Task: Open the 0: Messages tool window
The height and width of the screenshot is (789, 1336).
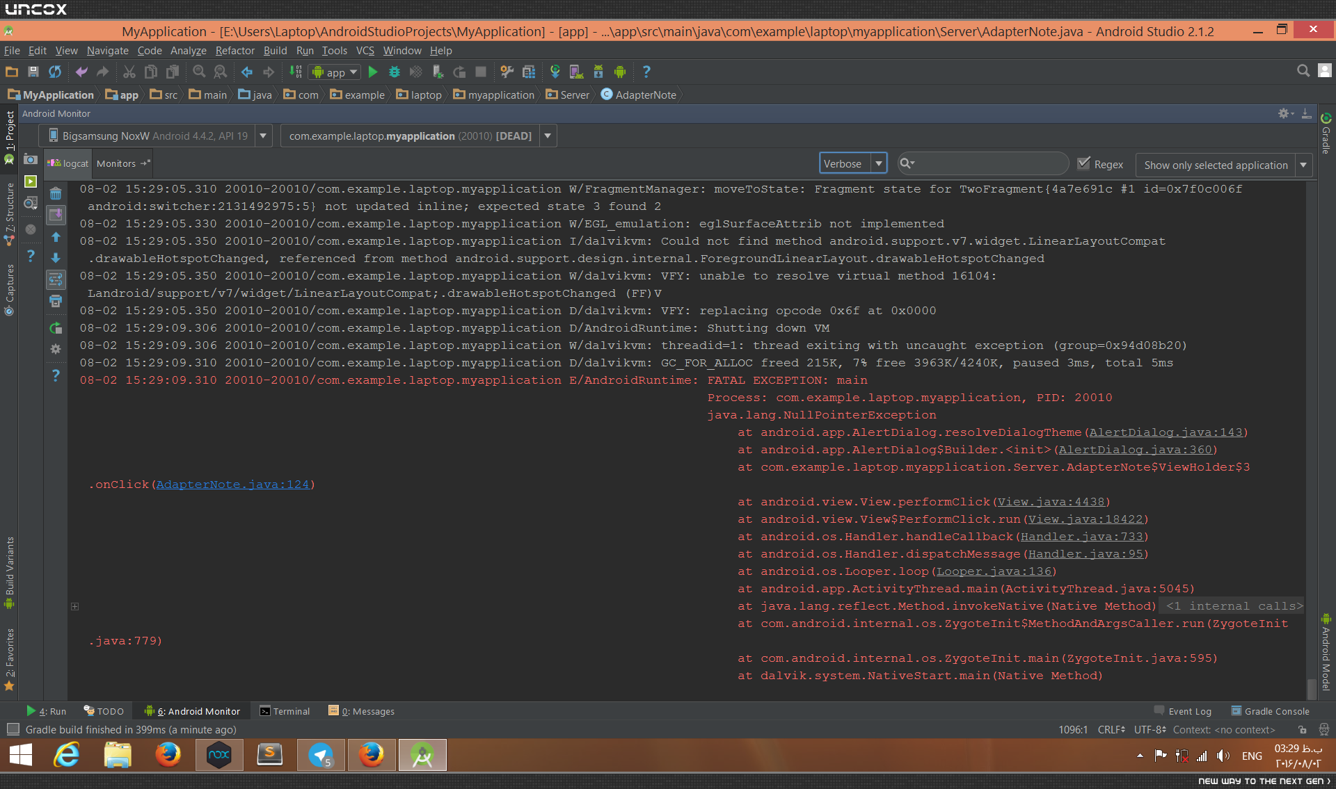Action: pyautogui.click(x=361, y=711)
